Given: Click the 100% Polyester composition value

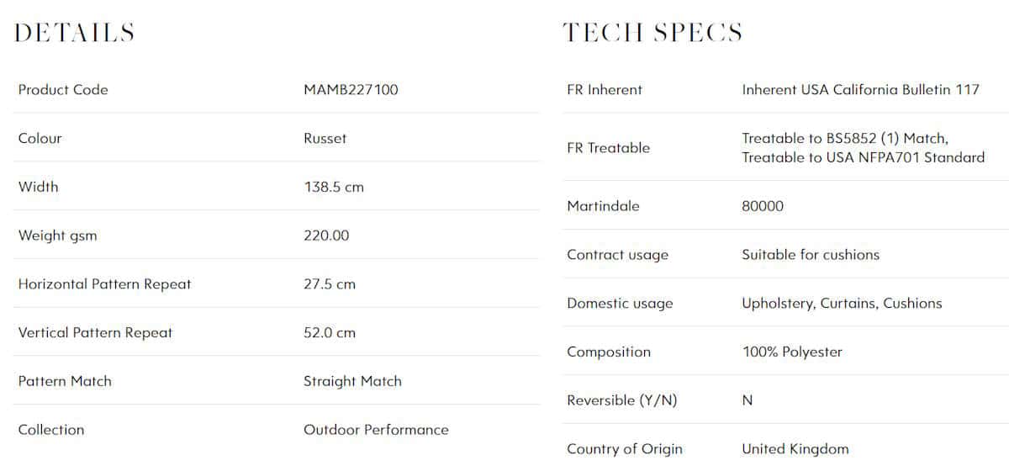Looking at the screenshot, I should pos(792,352).
